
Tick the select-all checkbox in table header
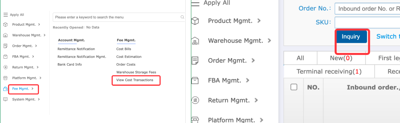click(x=294, y=87)
